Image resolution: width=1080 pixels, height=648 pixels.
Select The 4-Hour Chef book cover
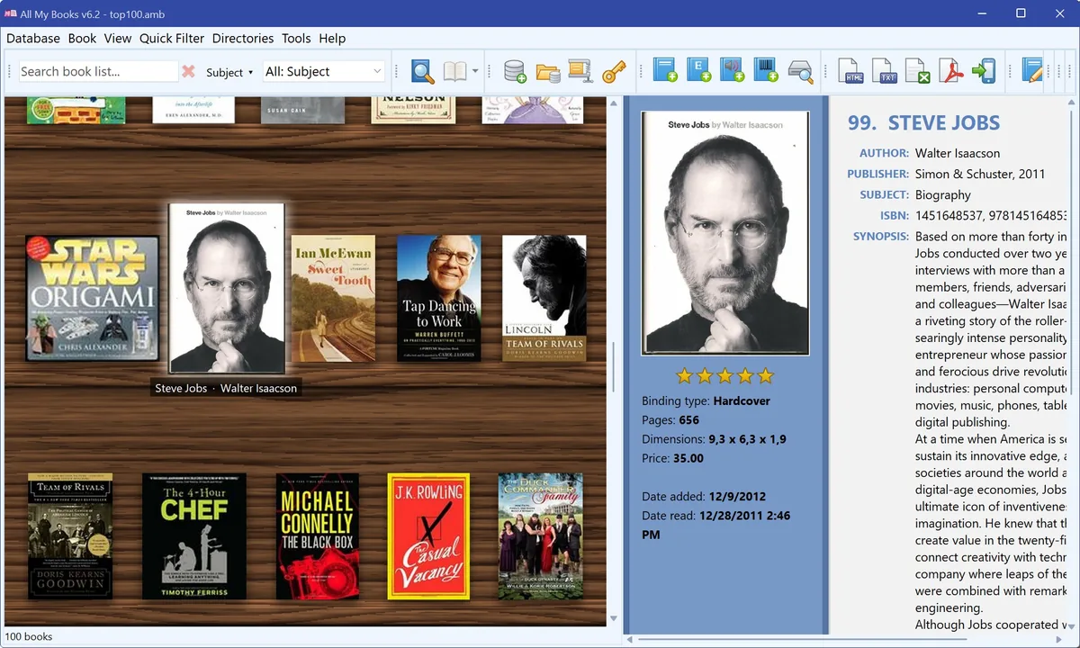[x=194, y=536]
